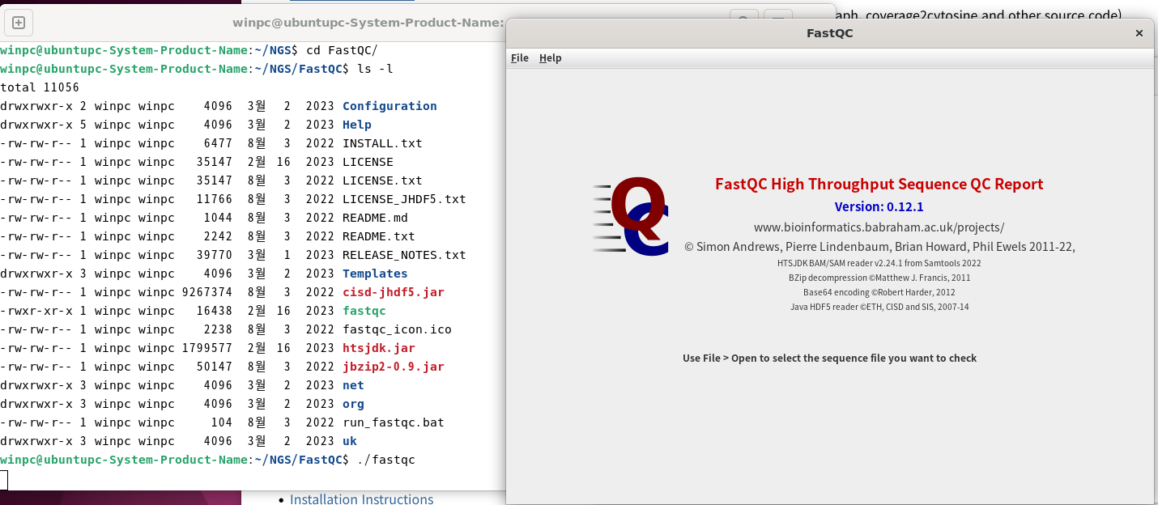The image size is (1158, 505).
Task: Click file size '9267374' in the listing
Action: point(207,292)
